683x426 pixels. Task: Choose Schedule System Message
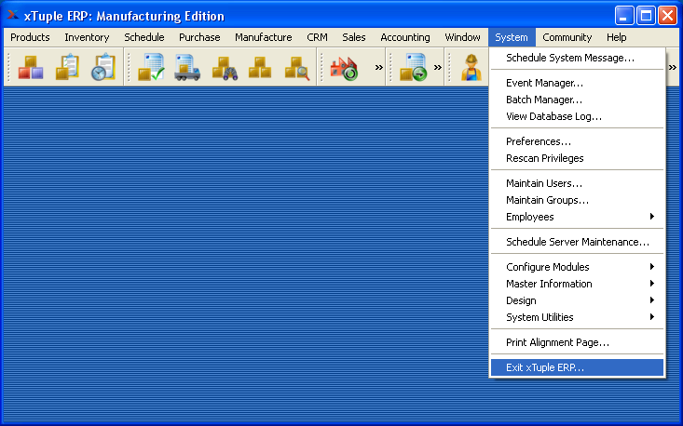pyautogui.click(x=577, y=58)
